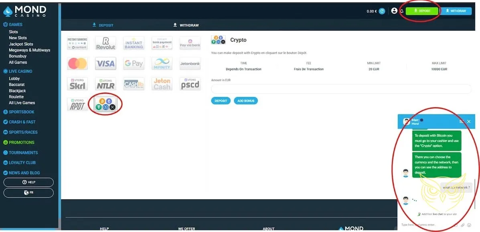
Task: Click the Add Bonus button
Action: (x=245, y=101)
